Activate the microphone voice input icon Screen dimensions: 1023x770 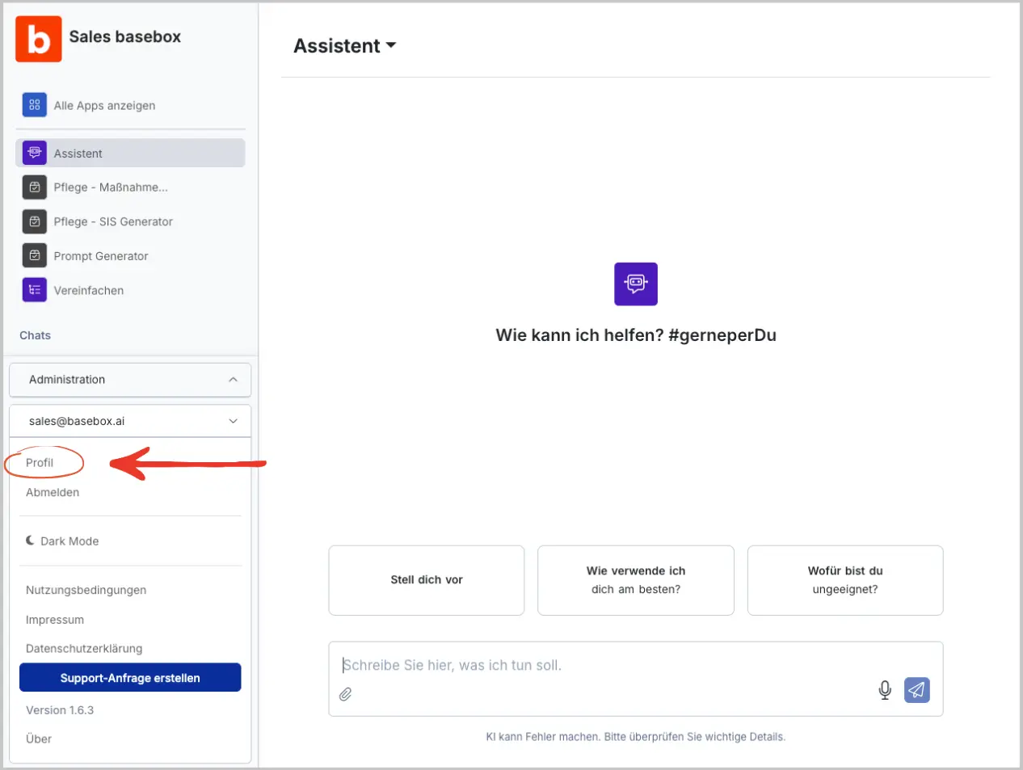(x=885, y=690)
